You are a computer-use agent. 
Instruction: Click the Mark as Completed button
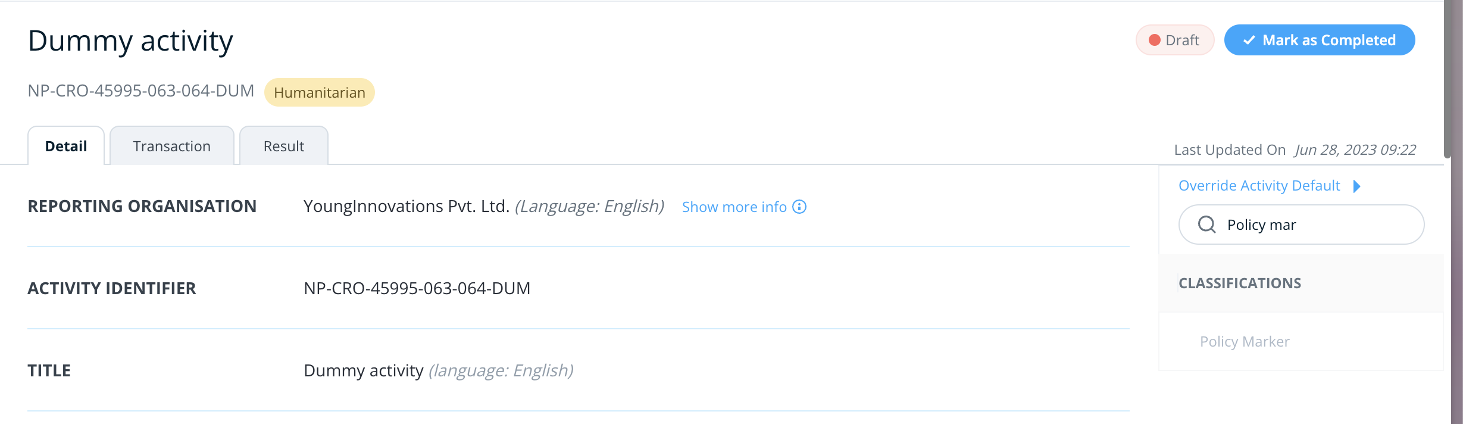click(1320, 40)
